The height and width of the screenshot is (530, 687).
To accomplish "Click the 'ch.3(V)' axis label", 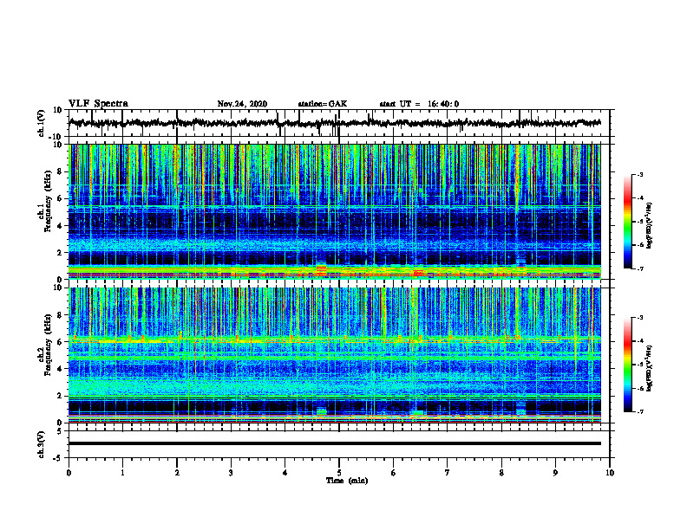I will point(42,444).
